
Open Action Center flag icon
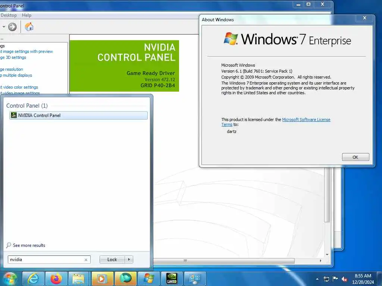coord(335,279)
